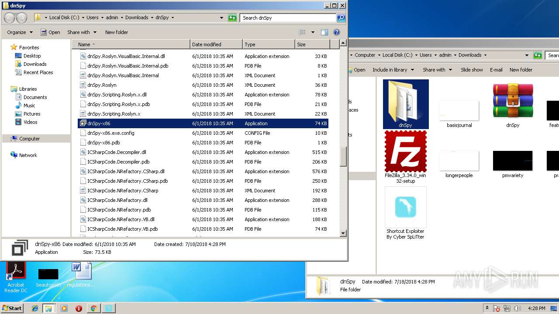559x314 pixels.
Task: Open Help via question mark icon
Action: pyautogui.click(x=337, y=32)
